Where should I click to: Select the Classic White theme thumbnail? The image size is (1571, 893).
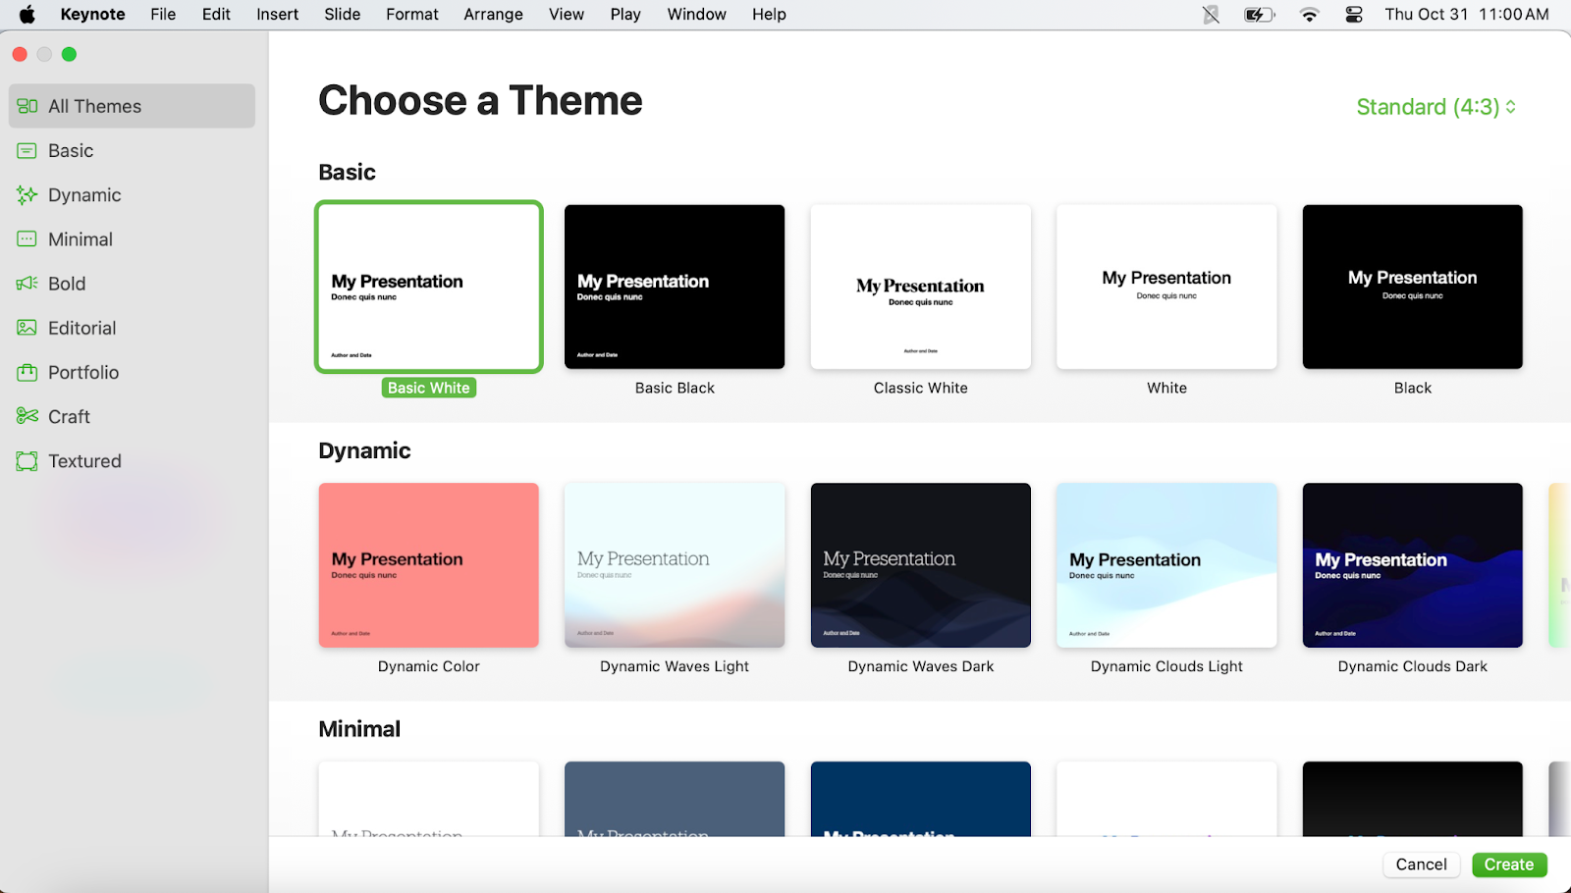click(920, 287)
